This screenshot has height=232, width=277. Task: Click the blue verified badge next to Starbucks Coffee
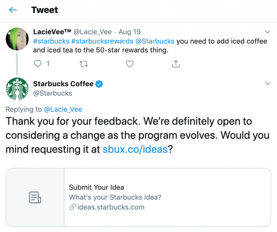coord(99,84)
